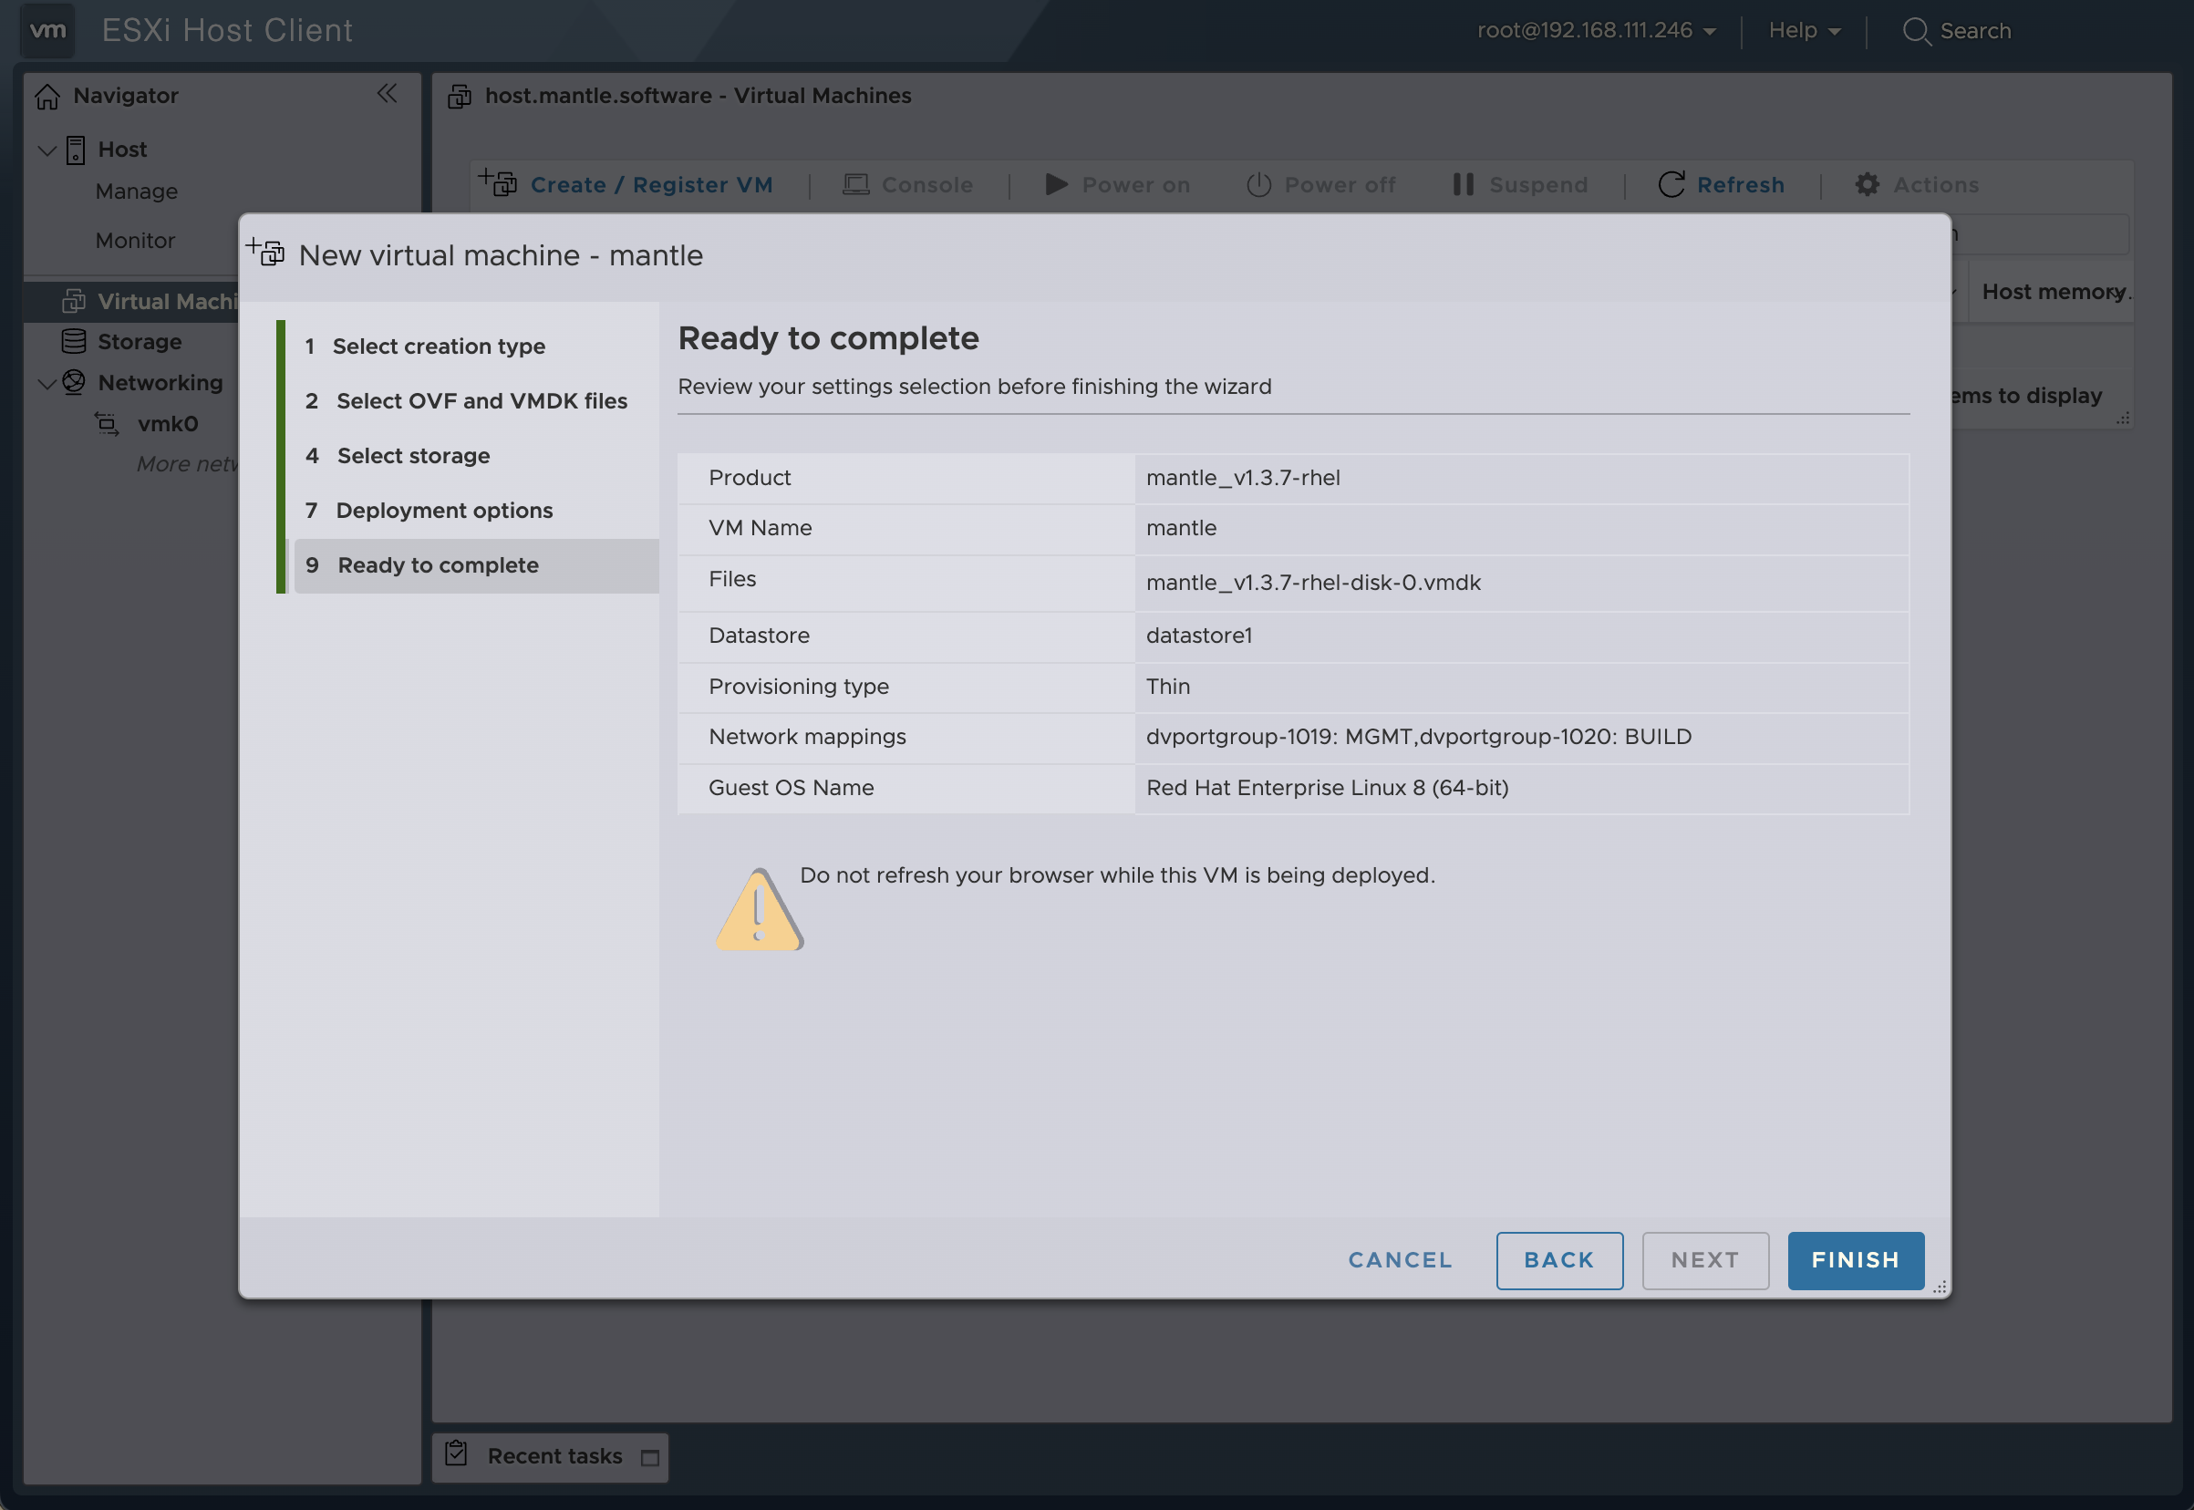This screenshot has width=2194, height=1510.
Task: Click the Suspend icon
Action: (1463, 184)
